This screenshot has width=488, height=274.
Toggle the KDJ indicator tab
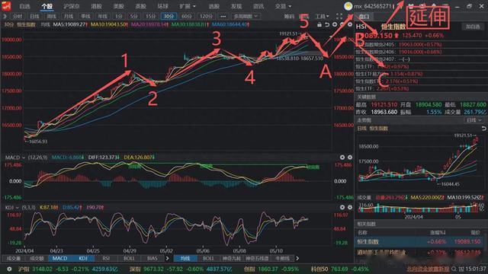[83, 258]
